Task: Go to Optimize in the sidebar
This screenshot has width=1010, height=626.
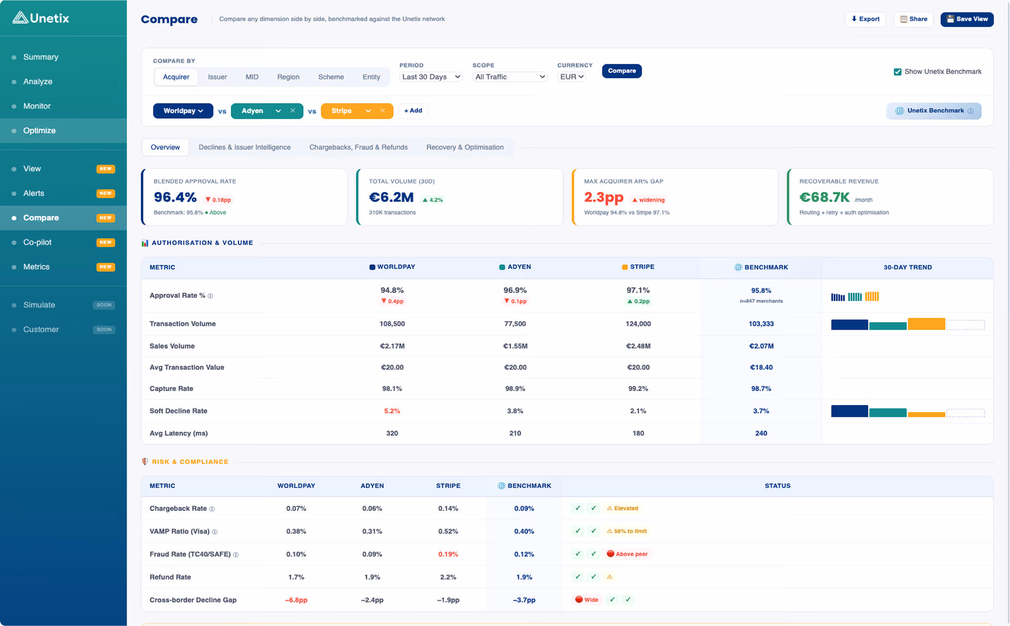Action: (63, 131)
